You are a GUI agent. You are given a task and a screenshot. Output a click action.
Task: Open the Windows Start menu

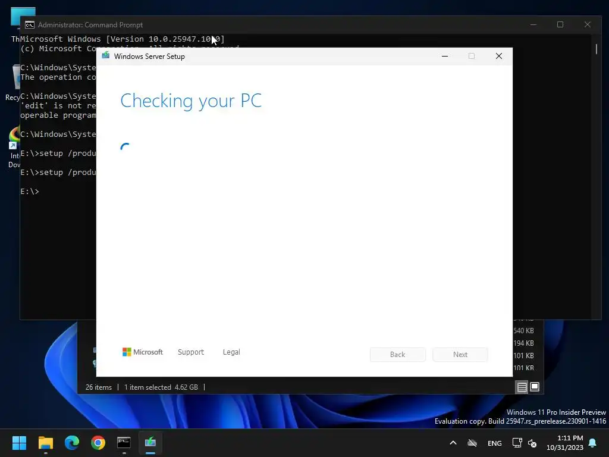pyautogui.click(x=19, y=443)
